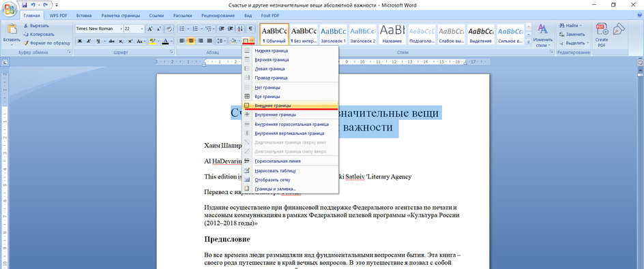Image resolution: width=644 pixels, height=269 pixels.
Task: Toggle show paragraph marks (¶)
Action: 250,29
